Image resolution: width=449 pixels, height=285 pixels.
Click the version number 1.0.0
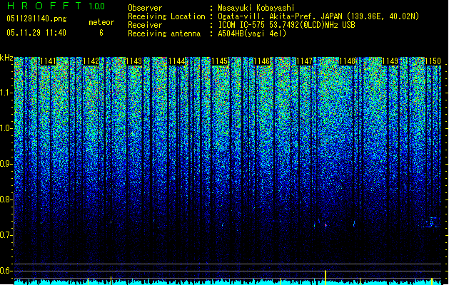tap(97, 6)
